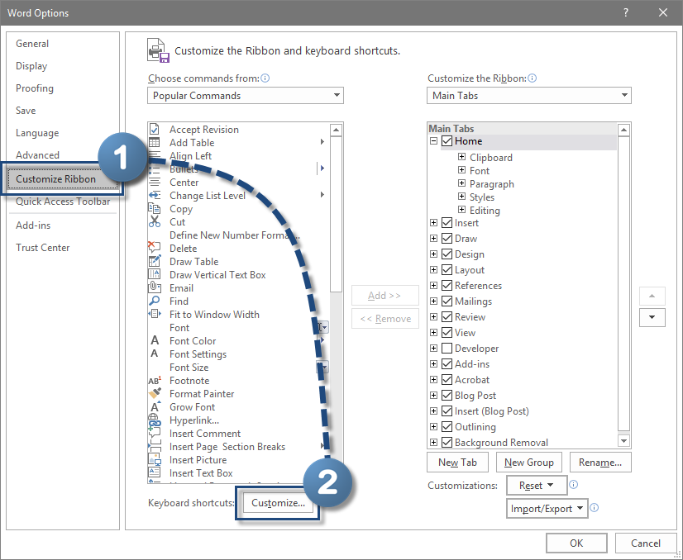Open the Proofing options category

(35, 88)
